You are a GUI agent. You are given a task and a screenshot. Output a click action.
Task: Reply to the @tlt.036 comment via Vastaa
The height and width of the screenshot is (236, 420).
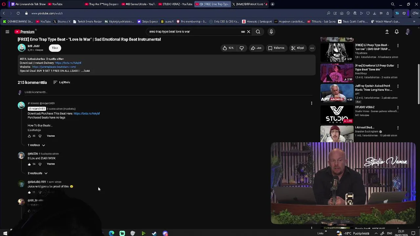click(x=51, y=164)
